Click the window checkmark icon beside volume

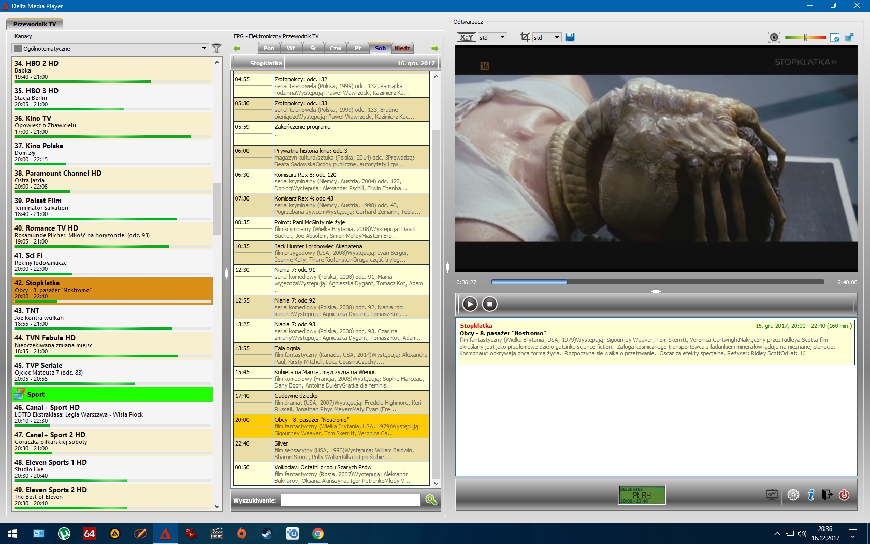pyautogui.click(x=834, y=37)
